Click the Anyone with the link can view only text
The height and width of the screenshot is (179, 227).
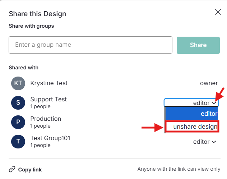pos(179,169)
